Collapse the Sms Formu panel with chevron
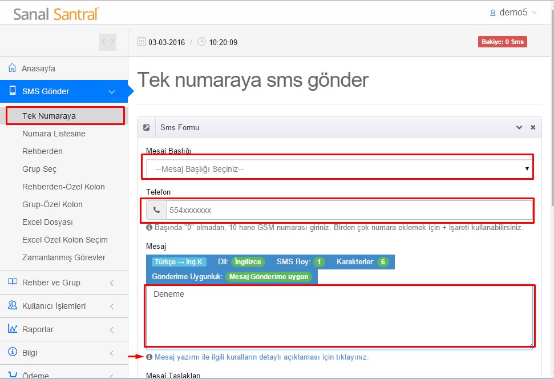This screenshot has height=379, width=554. (519, 127)
